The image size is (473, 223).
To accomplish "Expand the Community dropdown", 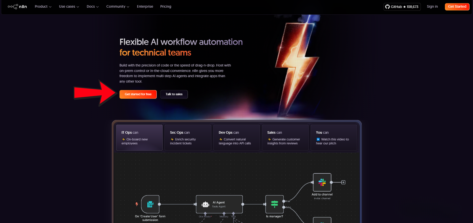I will tap(118, 7).
